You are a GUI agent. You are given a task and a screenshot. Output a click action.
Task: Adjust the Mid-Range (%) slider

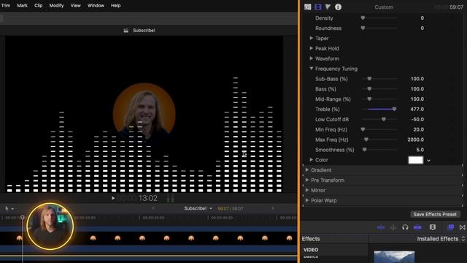click(x=379, y=99)
